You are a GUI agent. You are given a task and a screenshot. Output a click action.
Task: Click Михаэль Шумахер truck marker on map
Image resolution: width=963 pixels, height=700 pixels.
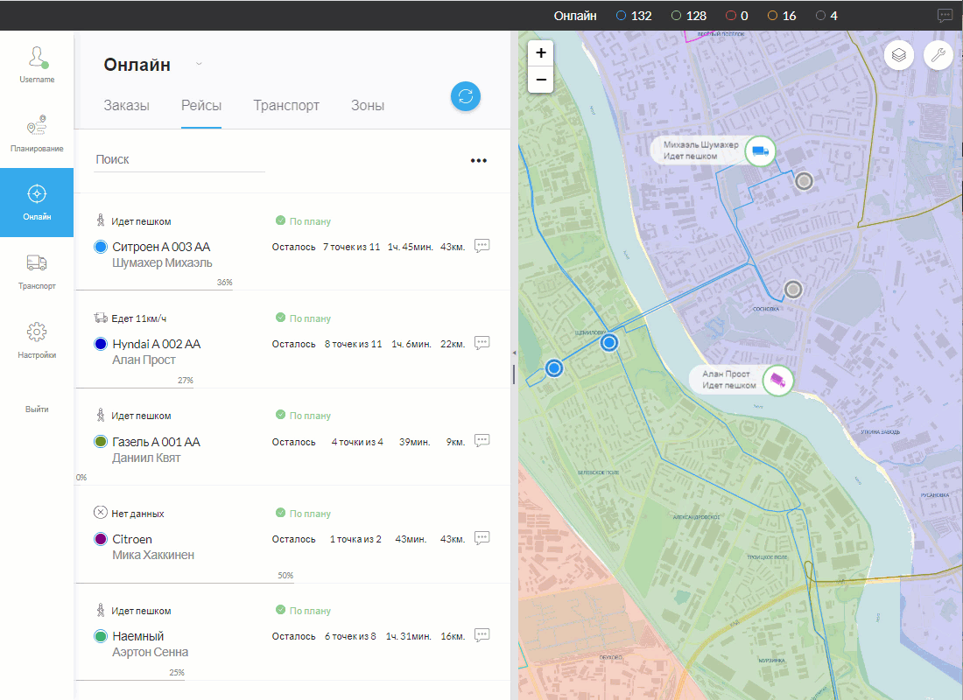click(760, 150)
